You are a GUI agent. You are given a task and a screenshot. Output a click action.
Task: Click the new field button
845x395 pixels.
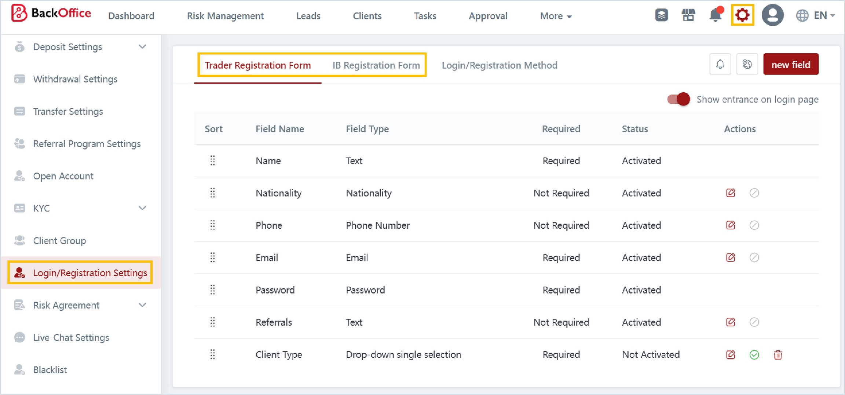point(790,64)
